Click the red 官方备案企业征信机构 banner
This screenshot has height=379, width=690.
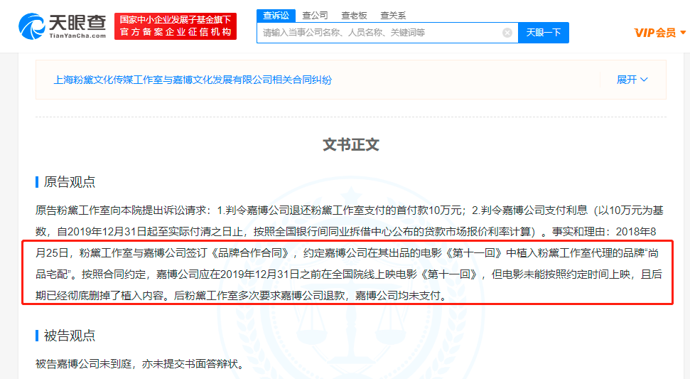pyautogui.click(x=176, y=26)
